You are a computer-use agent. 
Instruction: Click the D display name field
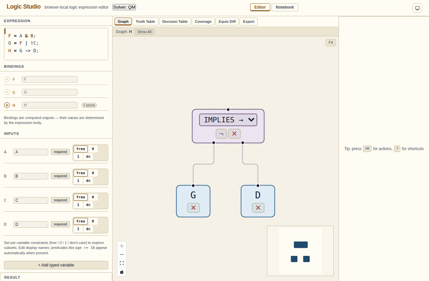(x=31, y=224)
